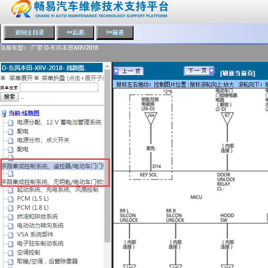Click page icon next to 电源分布、点火开关
The width and height of the screenshot is (268, 268).
pyautogui.click(x=11, y=141)
